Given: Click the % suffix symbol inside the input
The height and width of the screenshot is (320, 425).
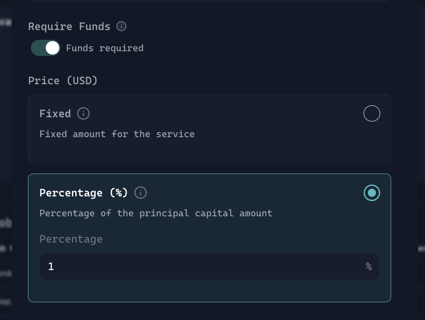Looking at the screenshot, I should click(369, 266).
